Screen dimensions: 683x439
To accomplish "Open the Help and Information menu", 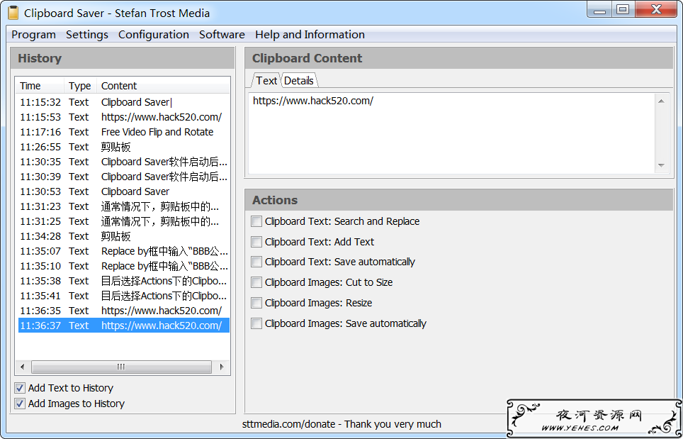I will click(310, 35).
